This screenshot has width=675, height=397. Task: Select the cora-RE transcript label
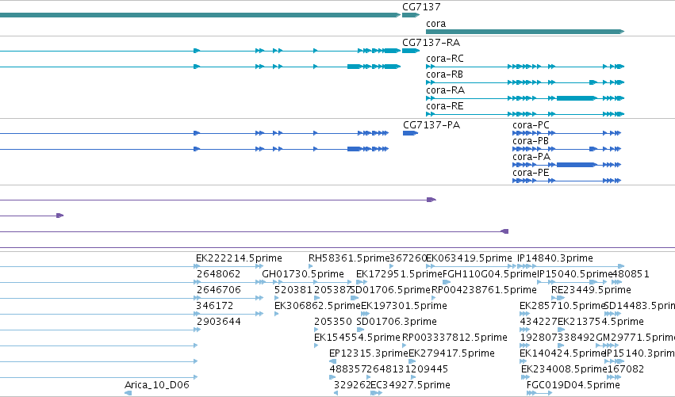[445, 106]
